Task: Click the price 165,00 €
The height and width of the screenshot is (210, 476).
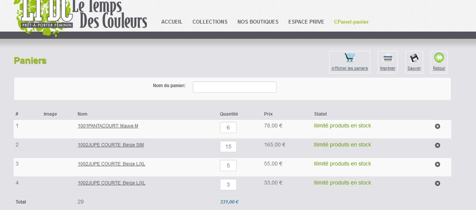Action: point(275,145)
